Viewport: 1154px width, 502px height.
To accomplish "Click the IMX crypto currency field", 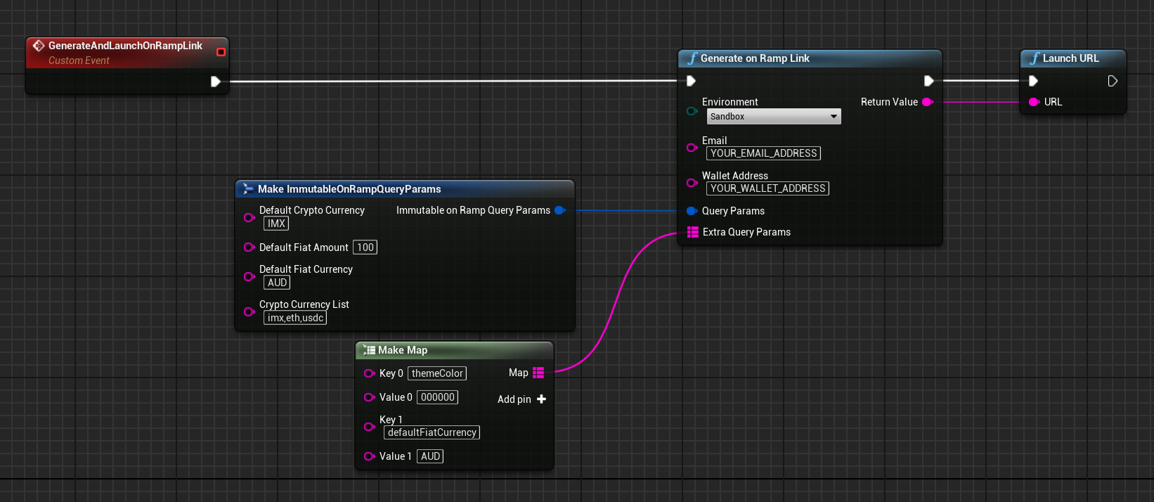I will tap(276, 224).
